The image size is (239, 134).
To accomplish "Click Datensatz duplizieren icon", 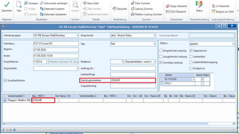I will tap(42, 14).
